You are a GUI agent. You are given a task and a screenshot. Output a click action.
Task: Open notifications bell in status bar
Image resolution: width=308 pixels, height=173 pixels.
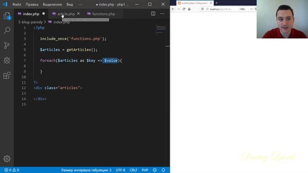(163, 170)
